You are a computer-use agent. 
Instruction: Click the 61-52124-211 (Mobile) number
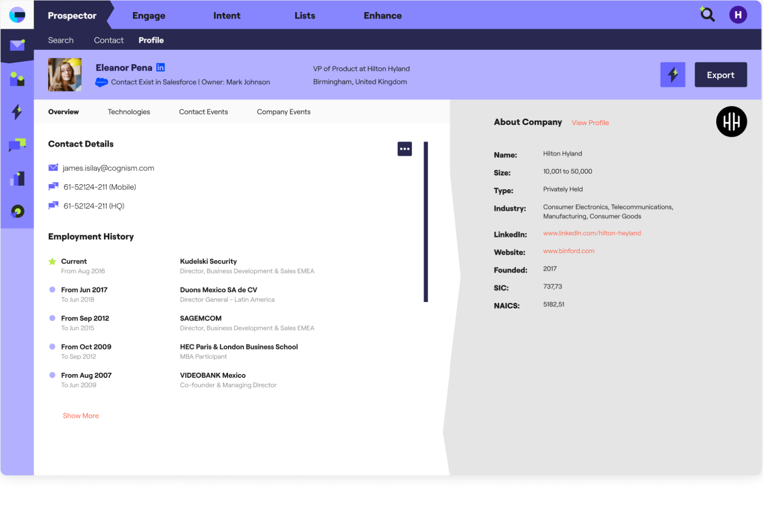coord(100,187)
